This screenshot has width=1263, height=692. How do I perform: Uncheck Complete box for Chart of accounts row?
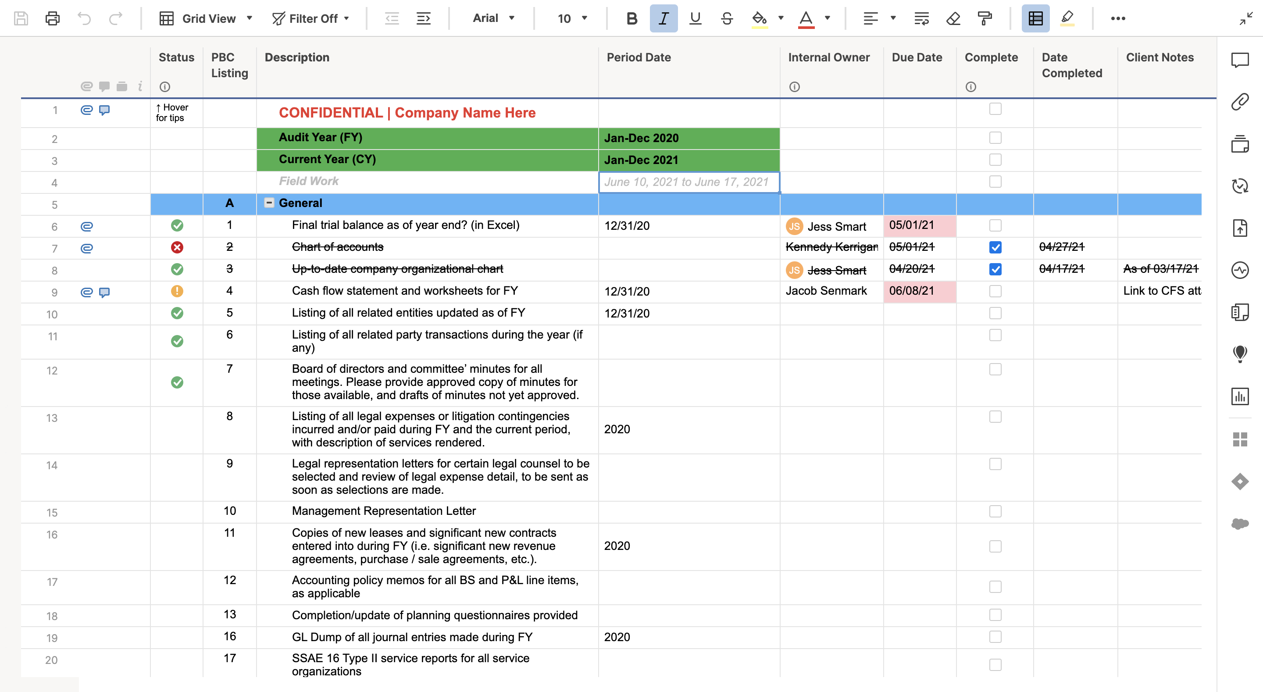(x=995, y=247)
